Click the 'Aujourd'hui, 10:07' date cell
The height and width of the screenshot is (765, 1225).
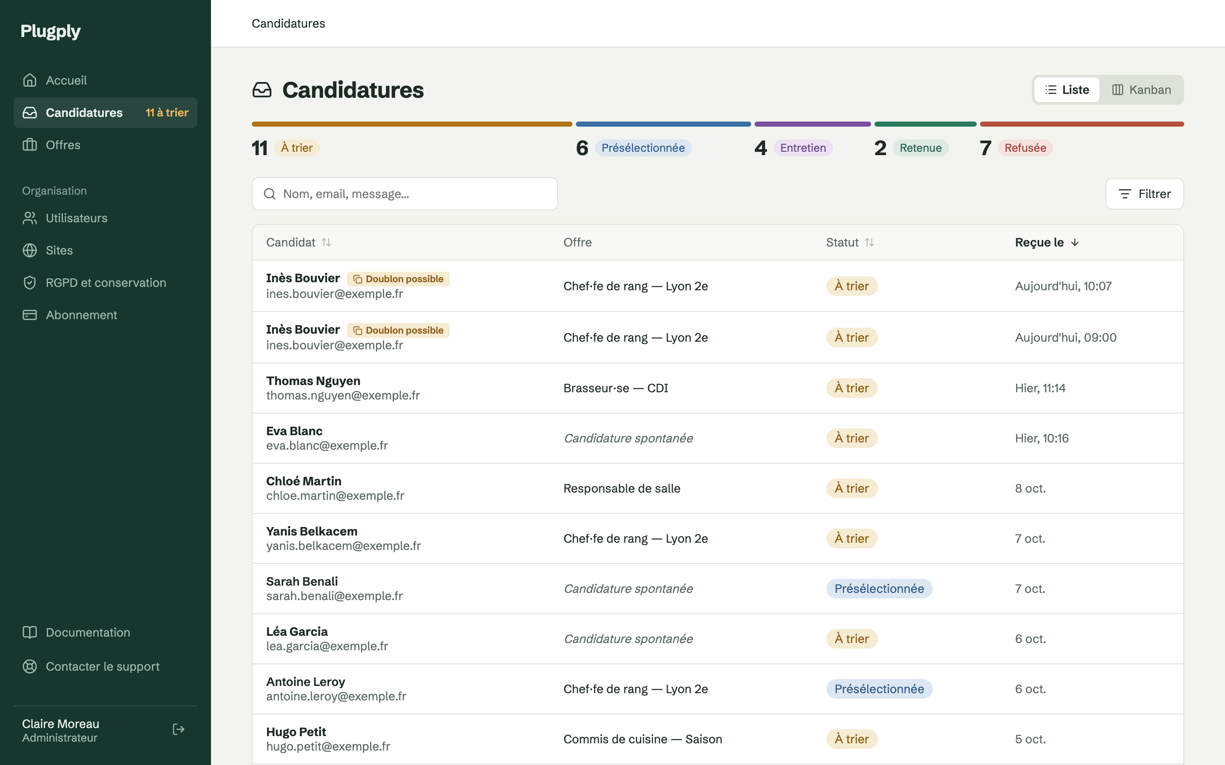pos(1063,286)
